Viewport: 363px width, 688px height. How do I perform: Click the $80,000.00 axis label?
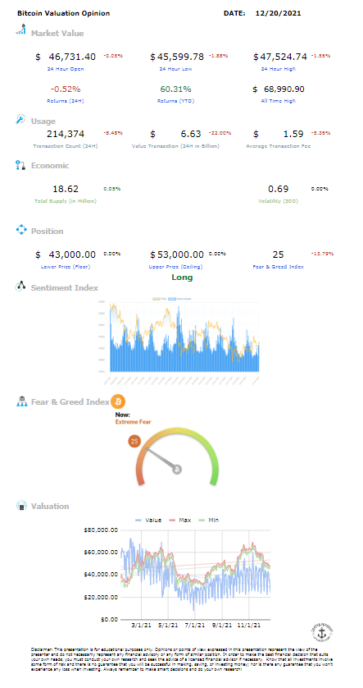(101, 530)
